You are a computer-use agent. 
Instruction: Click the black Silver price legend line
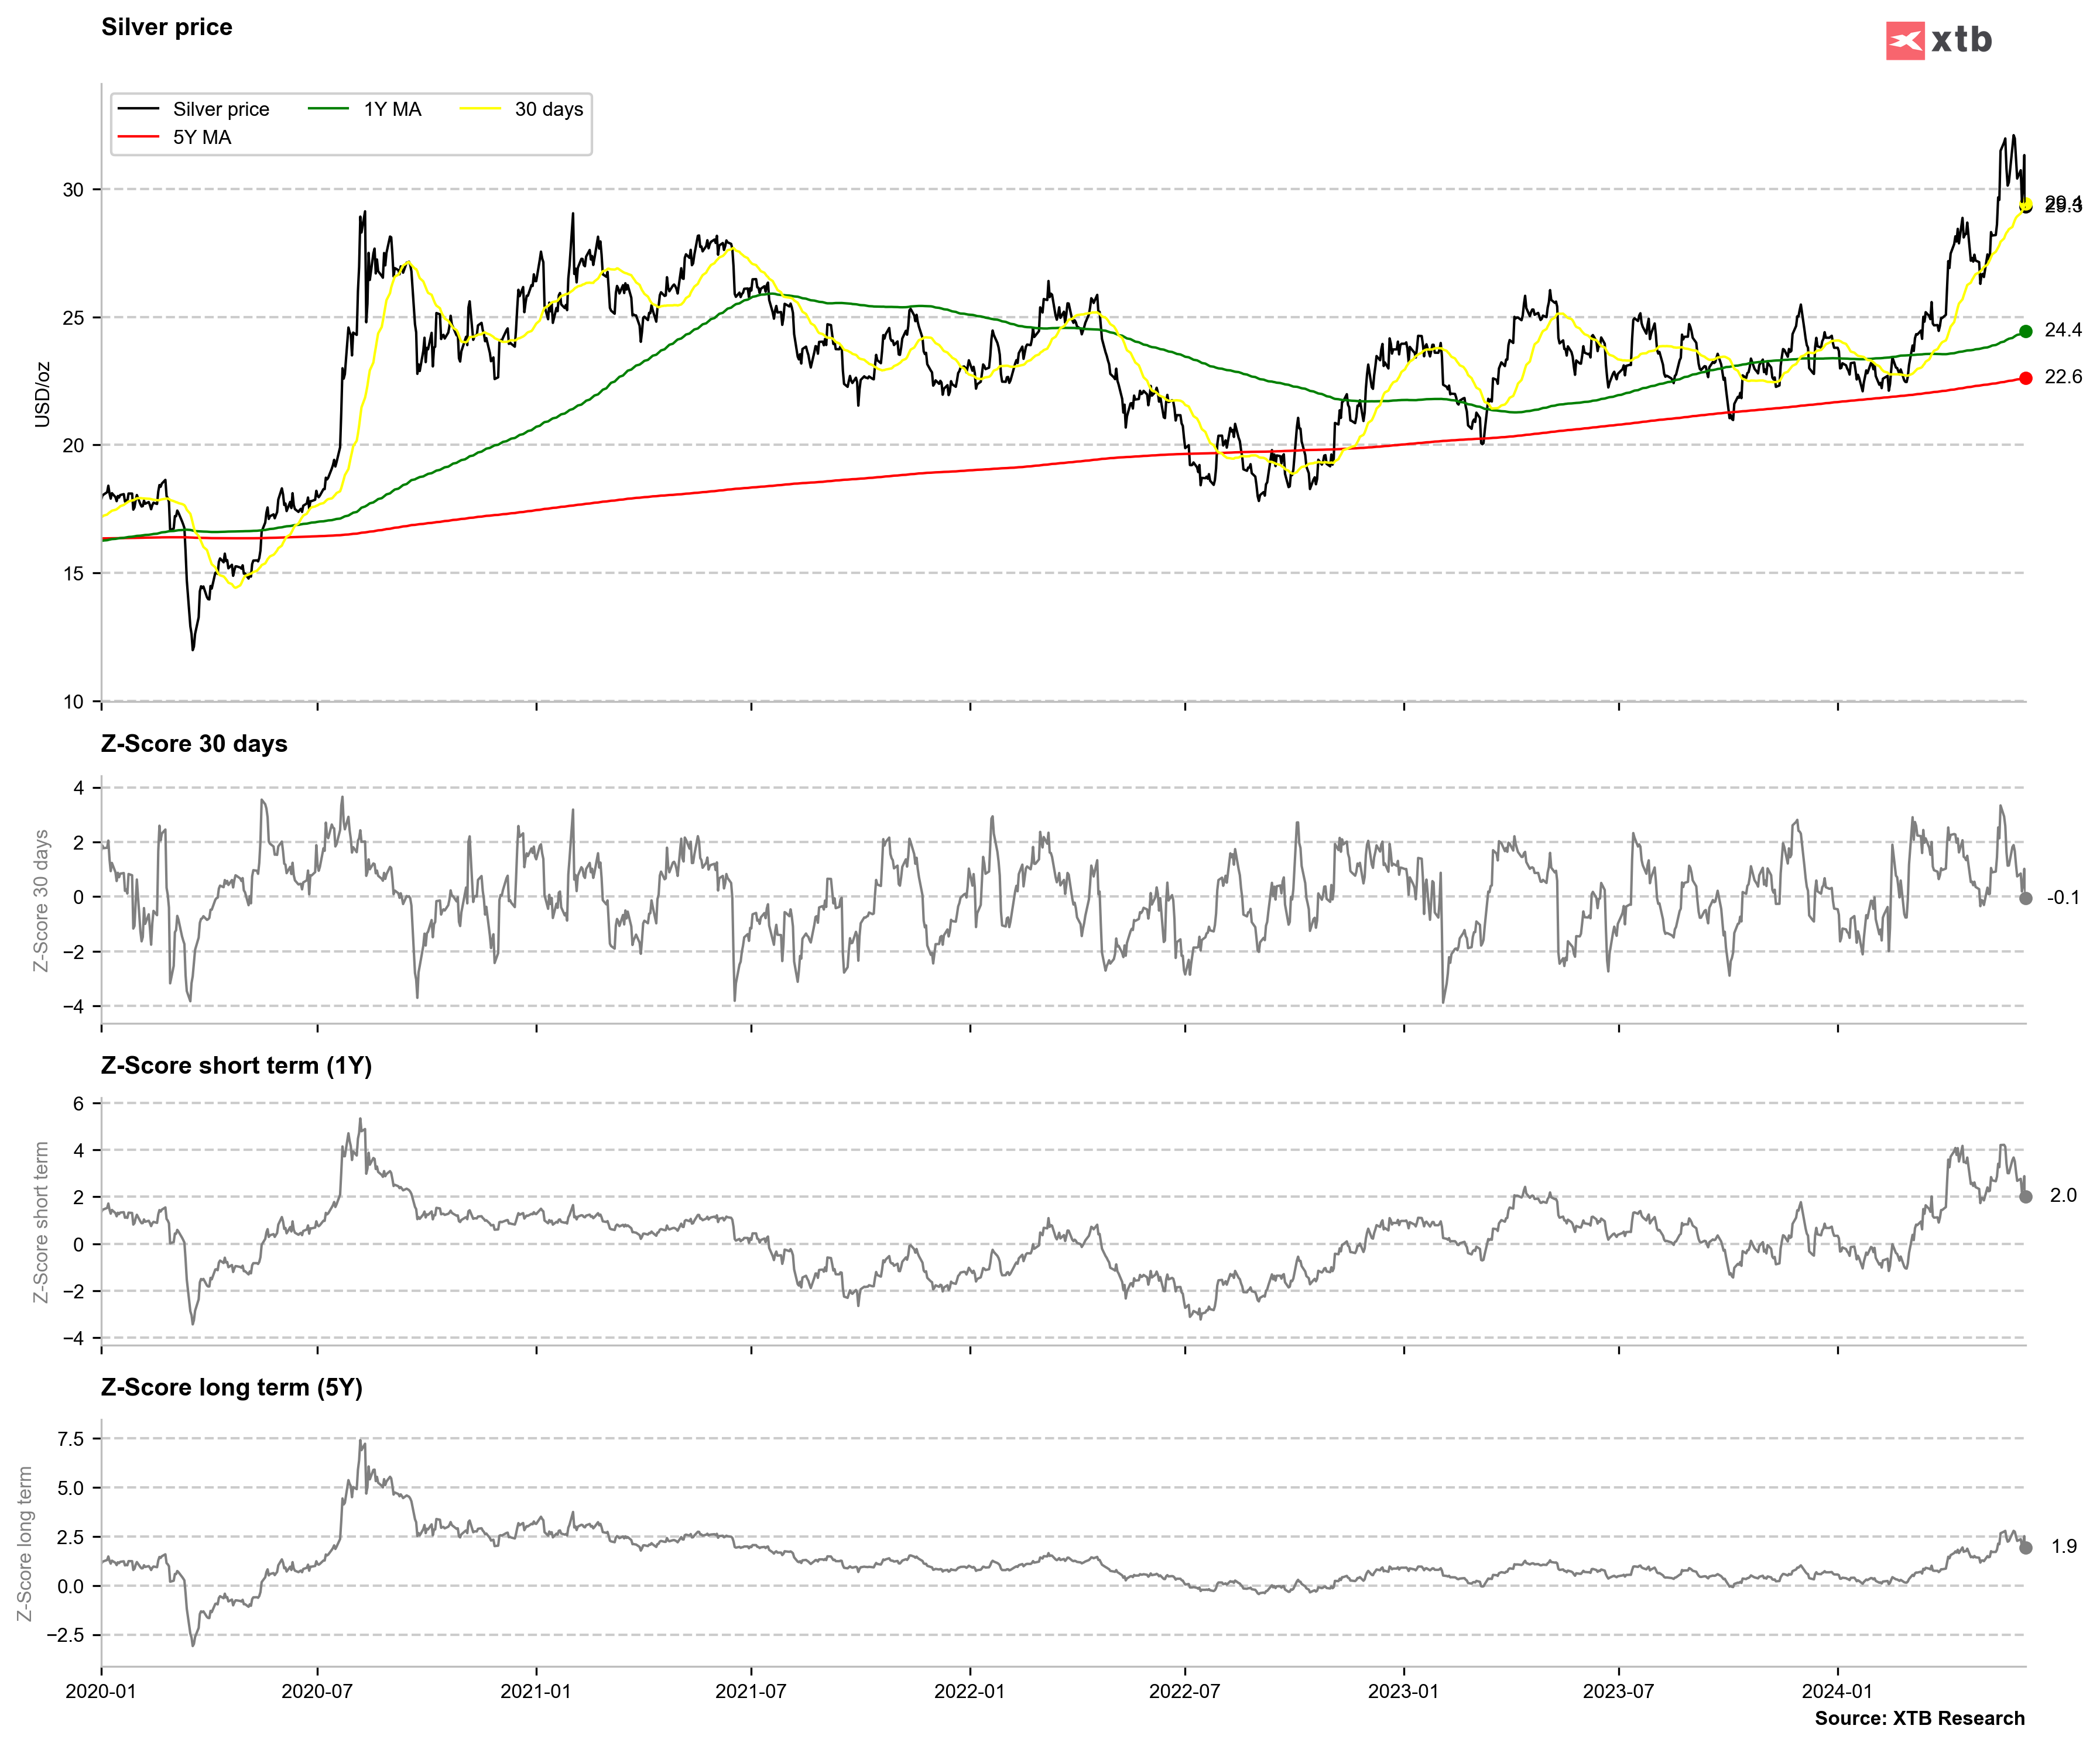(138, 109)
